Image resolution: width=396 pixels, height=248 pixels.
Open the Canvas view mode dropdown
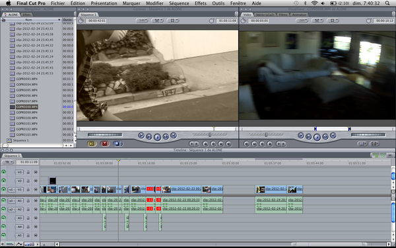coord(173,21)
